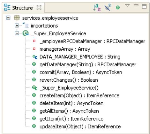
Task: Select getDataManager(String) : RPCDataManager method
Action: click(x=88, y=65)
